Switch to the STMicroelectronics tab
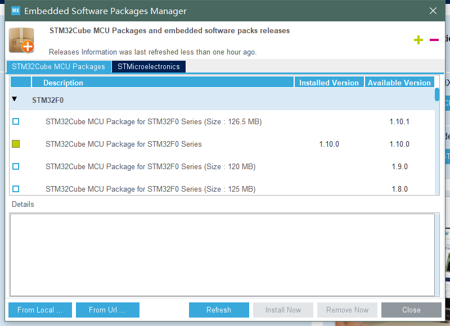This screenshot has width=450, height=326. tap(148, 66)
